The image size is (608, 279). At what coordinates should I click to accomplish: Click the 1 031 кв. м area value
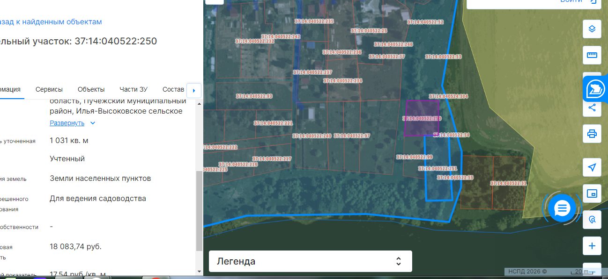coord(69,141)
